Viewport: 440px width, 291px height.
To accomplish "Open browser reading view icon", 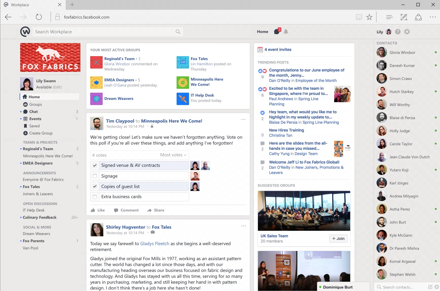I will (x=359, y=17).
